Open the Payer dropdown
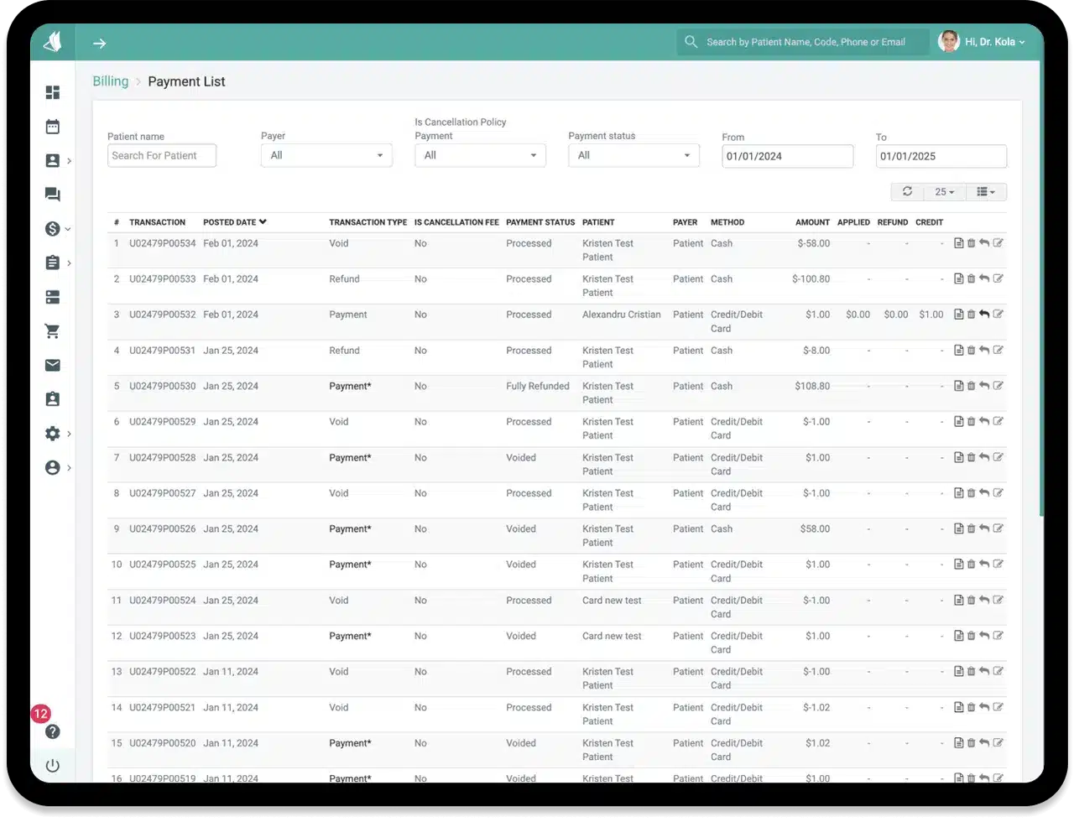This screenshot has height=822, width=1074. coord(326,155)
